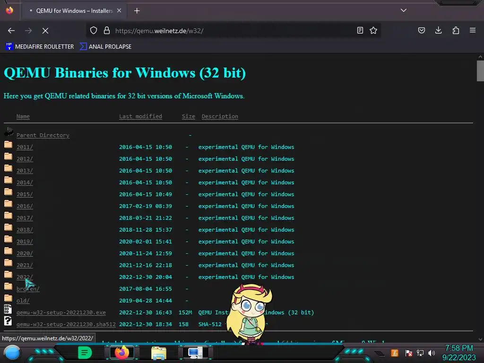Open qemu-w32-setup-20221230.sha512 file
This screenshot has width=484, height=363.
pos(66,324)
